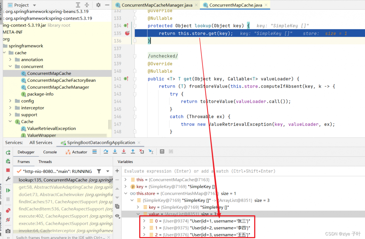Expand the annotation package

tap(10, 60)
